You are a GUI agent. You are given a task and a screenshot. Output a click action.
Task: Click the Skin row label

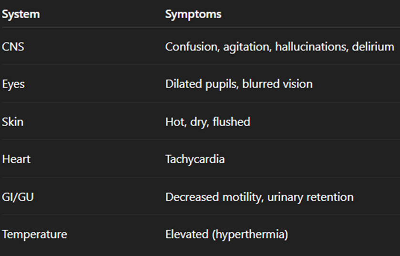pos(13,122)
